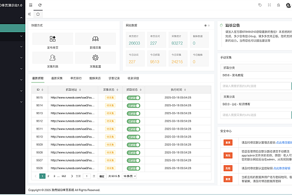Sort by the 执行时间 column arrows
The height and width of the screenshot is (195, 292).
coord(185,90)
